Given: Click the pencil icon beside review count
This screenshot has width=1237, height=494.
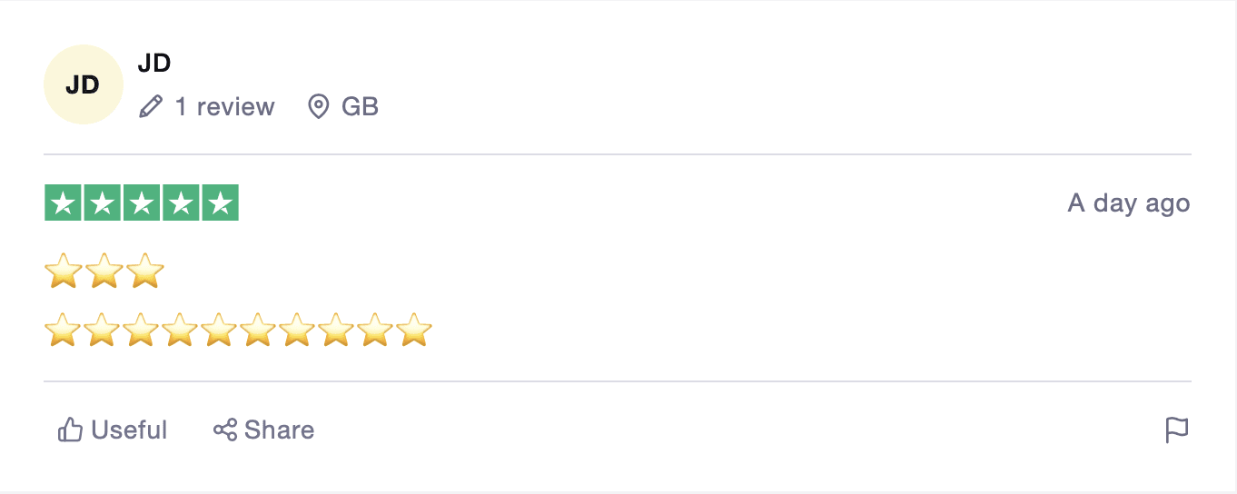Looking at the screenshot, I should point(150,107).
